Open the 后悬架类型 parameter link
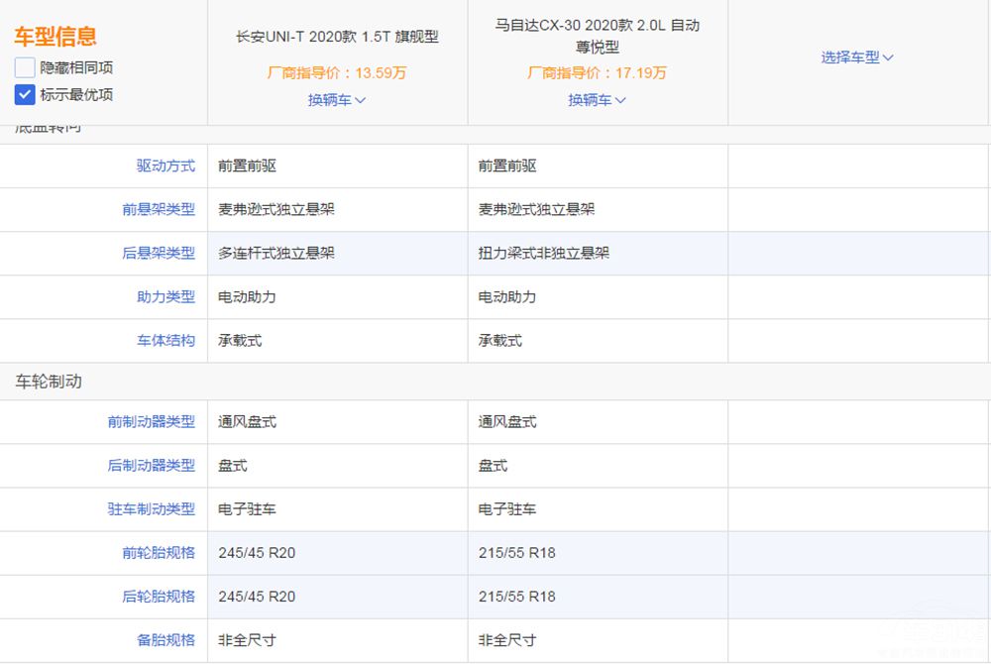 (x=159, y=254)
